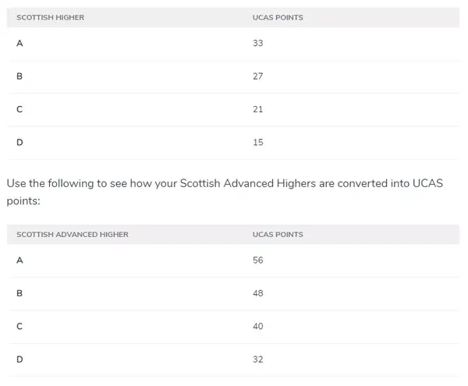Select grade A in Advanced Higher table

pos(19,260)
